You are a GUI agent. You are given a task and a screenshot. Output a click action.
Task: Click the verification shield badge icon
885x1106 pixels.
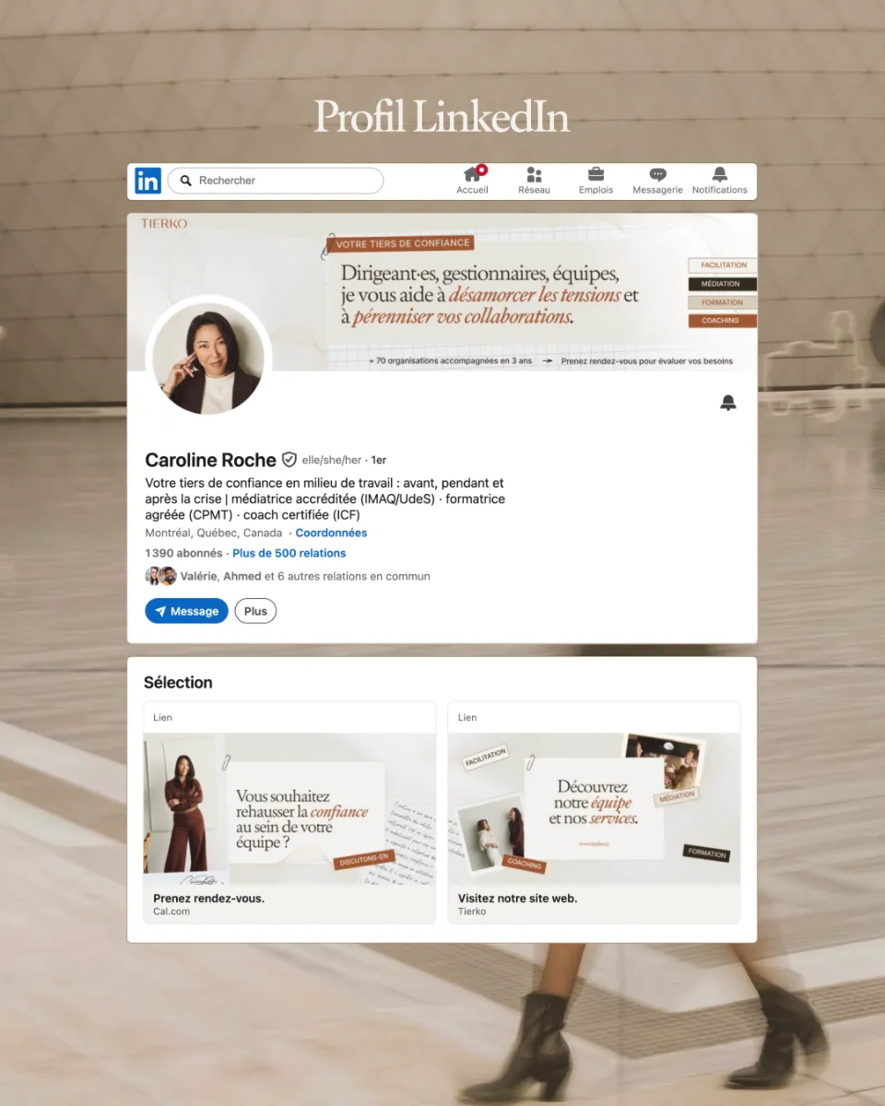289,459
